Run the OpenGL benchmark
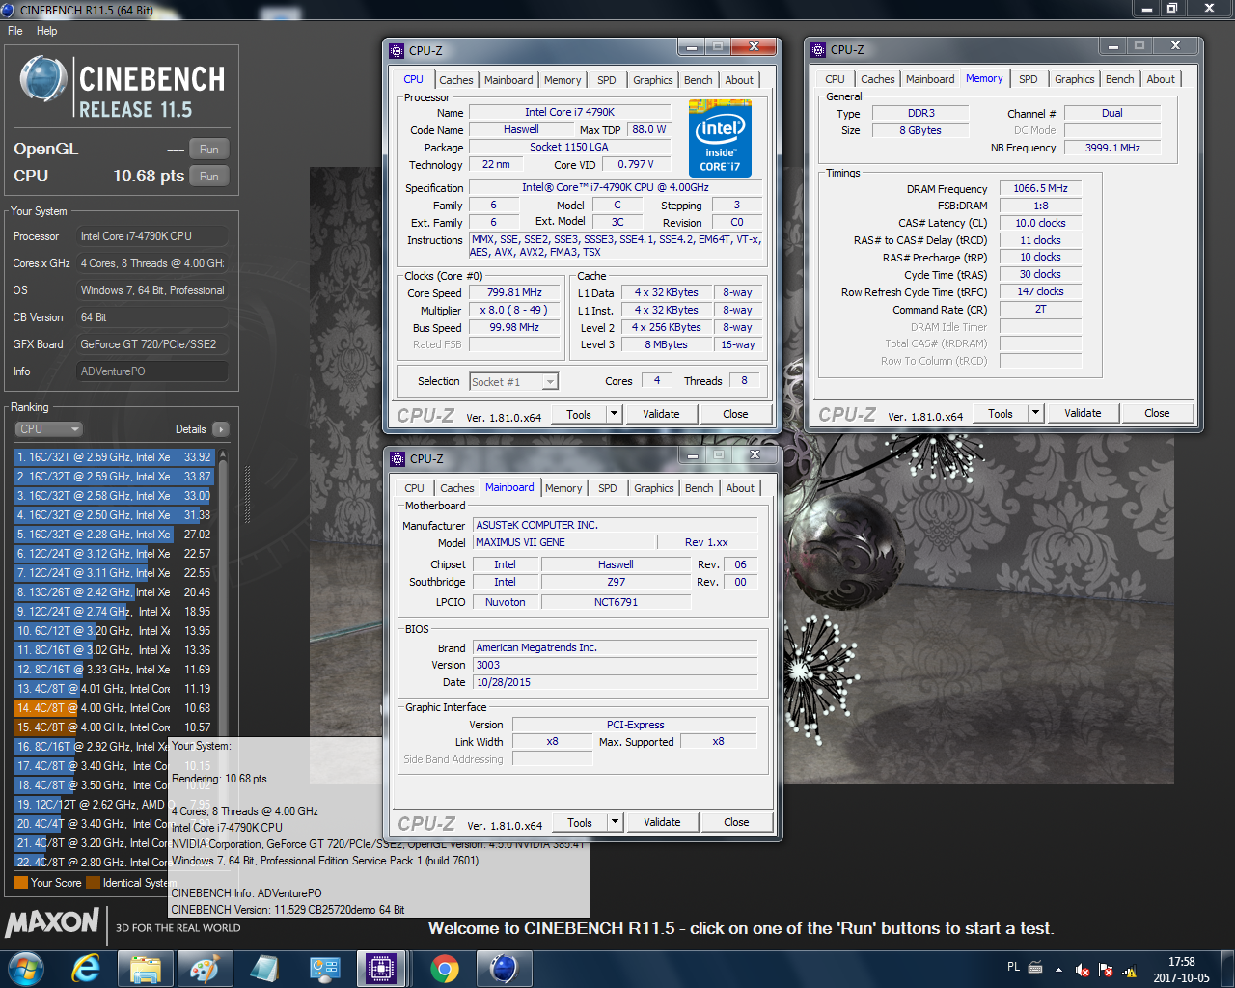Image resolution: width=1235 pixels, height=988 pixels. pyautogui.click(x=209, y=150)
